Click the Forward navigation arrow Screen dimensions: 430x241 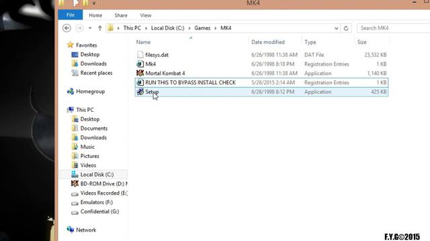click(79, 28)
